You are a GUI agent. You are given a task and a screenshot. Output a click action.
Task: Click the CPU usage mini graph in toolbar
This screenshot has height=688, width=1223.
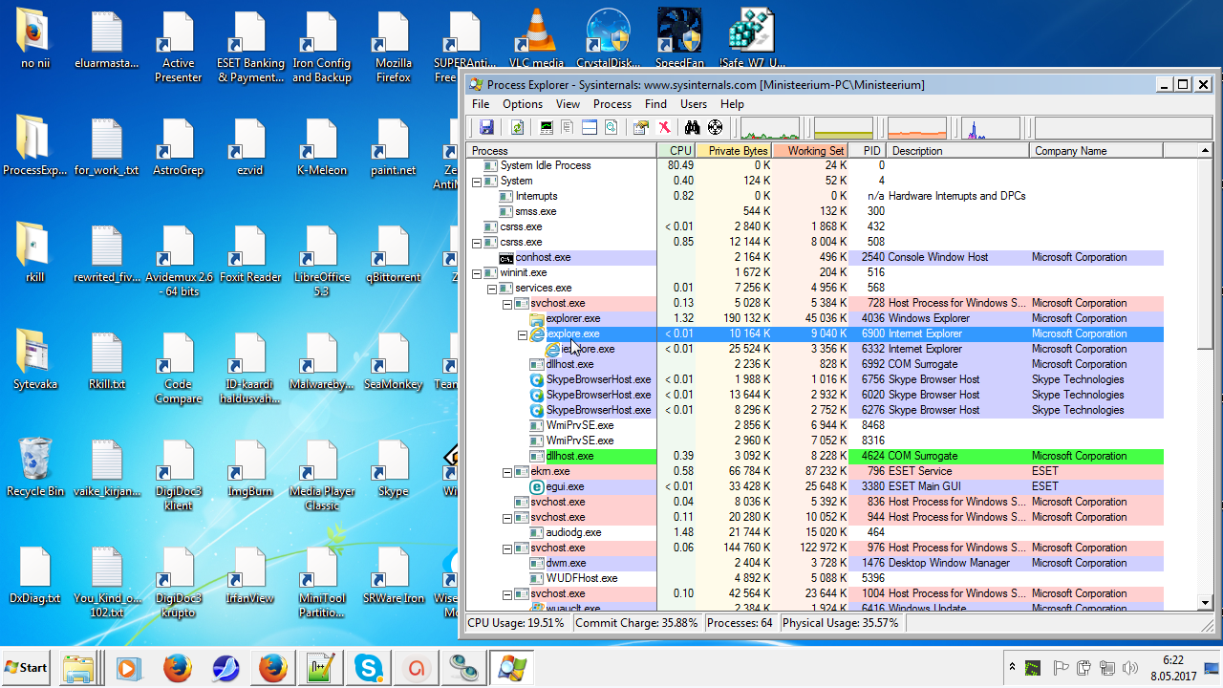[x=770, y=128]
